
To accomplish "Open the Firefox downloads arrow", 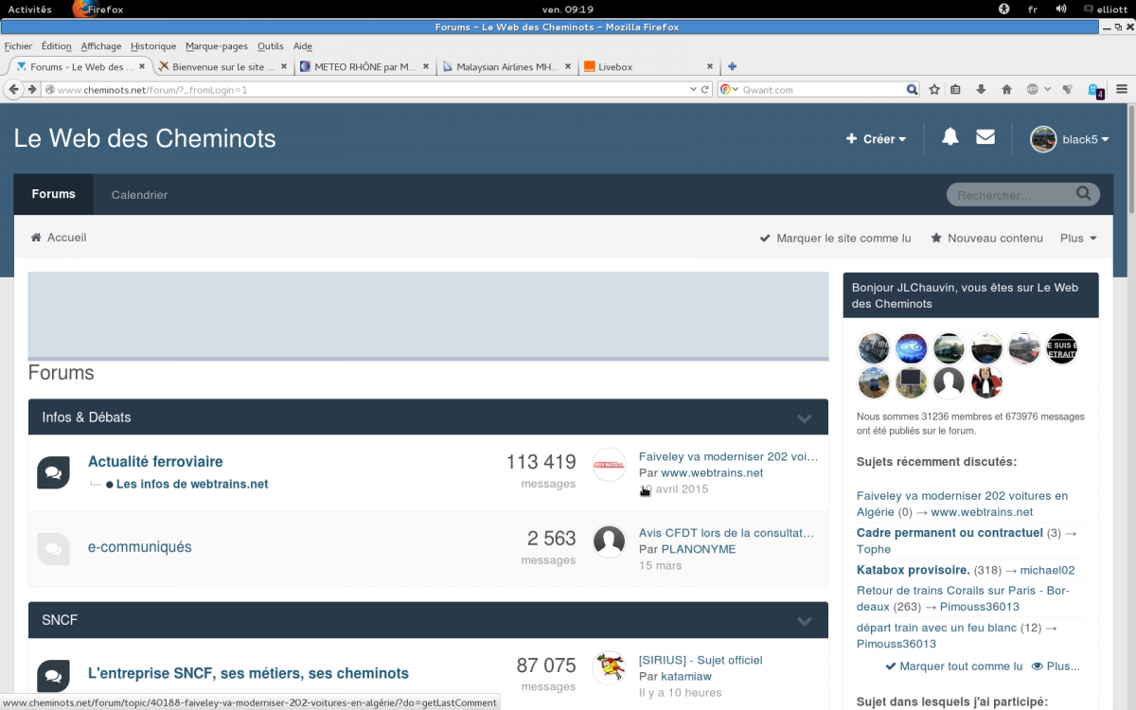I will coord(981,90).
